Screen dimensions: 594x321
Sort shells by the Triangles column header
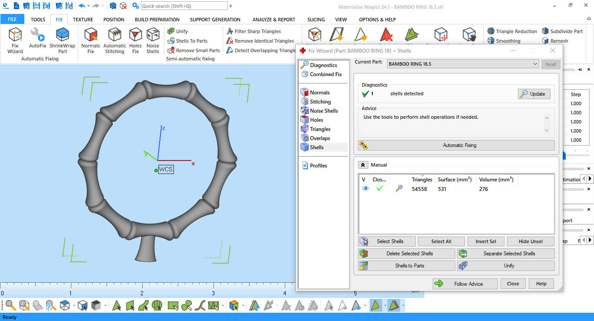point(422,179)
